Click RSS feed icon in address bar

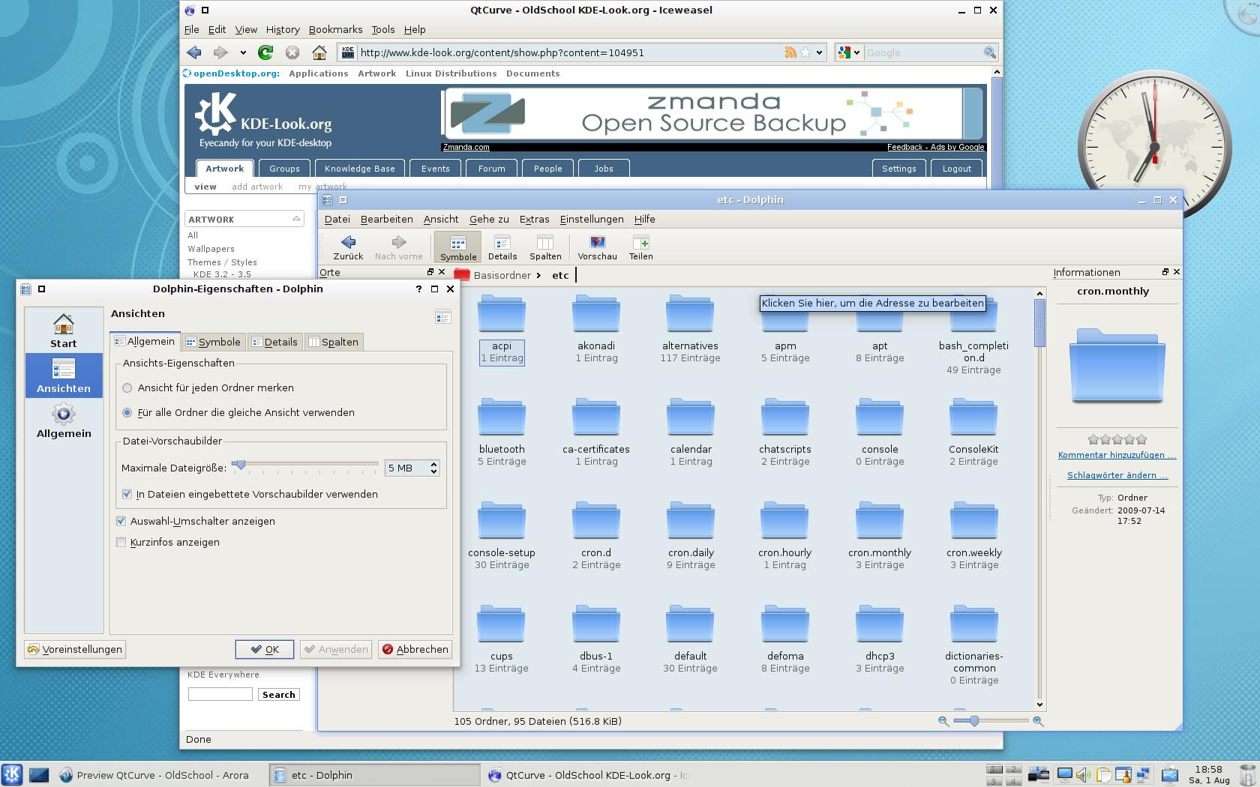coord(790,52)
